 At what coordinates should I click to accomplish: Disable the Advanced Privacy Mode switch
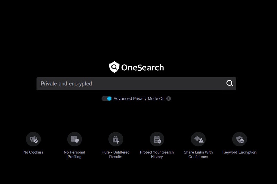[x=107, y=99]
